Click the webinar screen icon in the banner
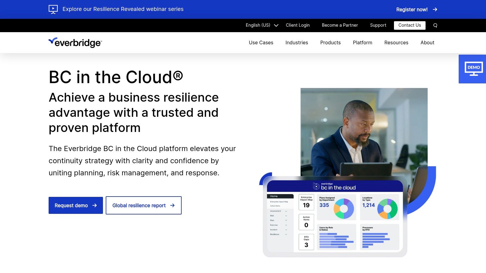Viewport: 486px width, 273px height. click(53, 9)
